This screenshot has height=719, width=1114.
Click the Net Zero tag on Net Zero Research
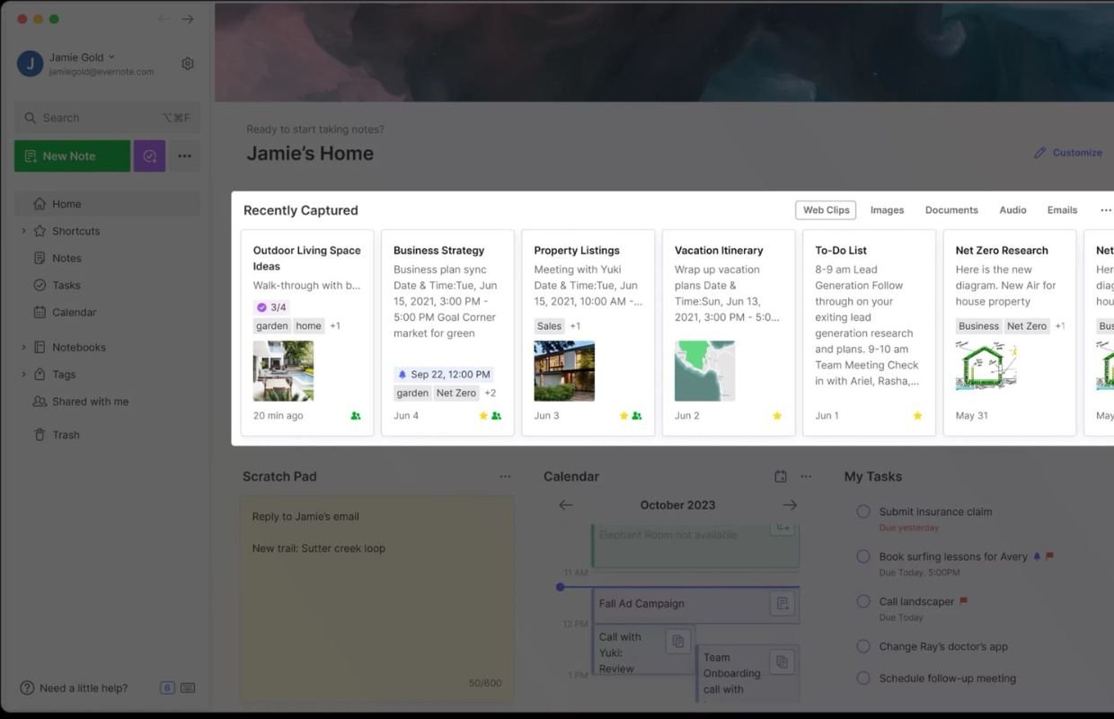pos(1027,326)
